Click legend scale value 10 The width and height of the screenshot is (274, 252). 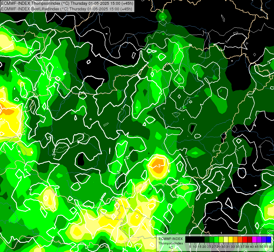(195, 247)
